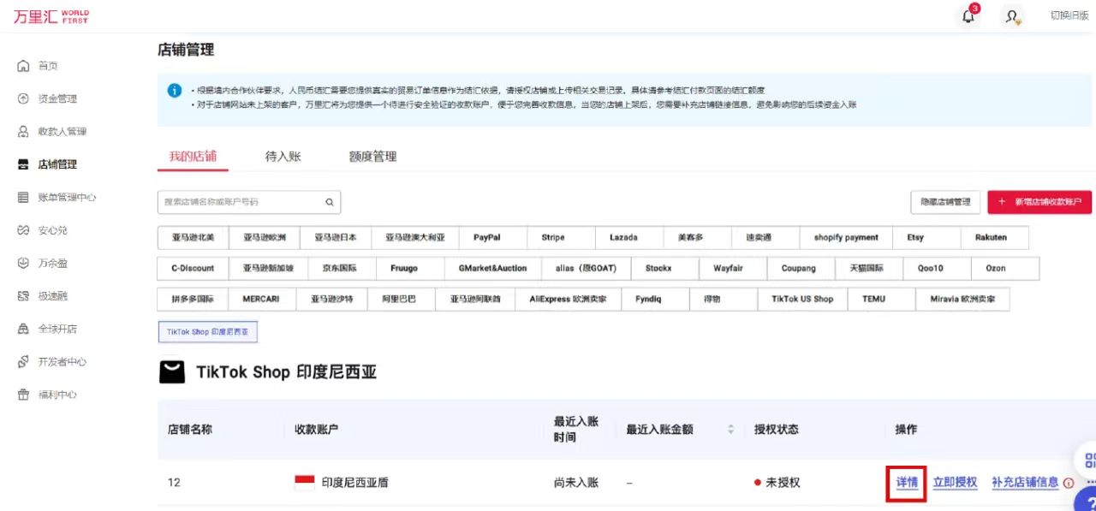The height and width of the screenshot is (511, 1096).
Task: Sort by 最近入账金额 column arrows
Action: point(731,430)
